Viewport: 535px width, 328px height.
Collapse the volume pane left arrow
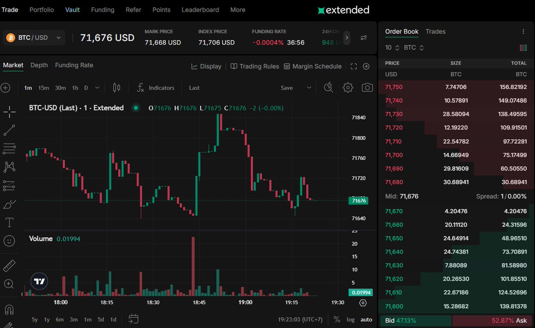pos(22,294)
